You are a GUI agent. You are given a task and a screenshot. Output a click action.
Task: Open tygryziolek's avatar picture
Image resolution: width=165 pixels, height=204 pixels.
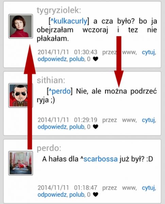20,26
